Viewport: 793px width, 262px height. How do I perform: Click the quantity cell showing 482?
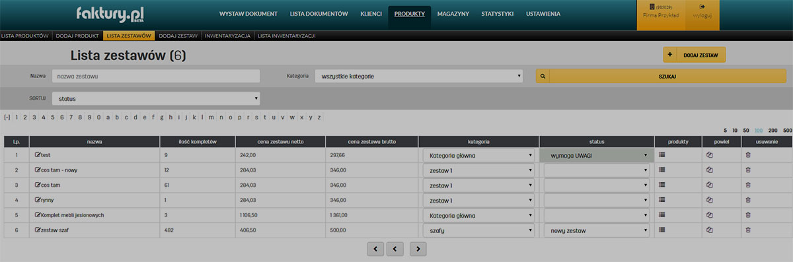click(198, 230)
